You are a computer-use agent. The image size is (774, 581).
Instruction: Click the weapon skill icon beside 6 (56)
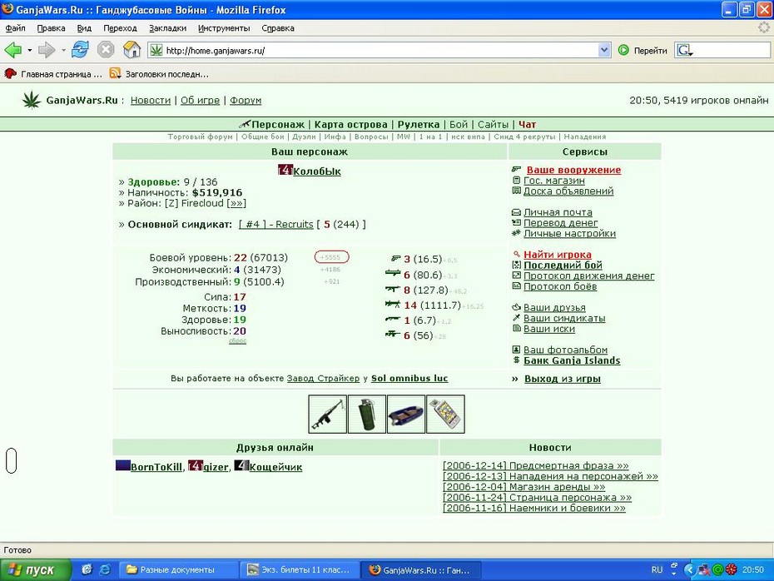pos(393,334)
